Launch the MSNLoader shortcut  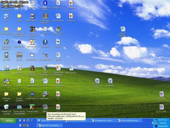point(32,16)
